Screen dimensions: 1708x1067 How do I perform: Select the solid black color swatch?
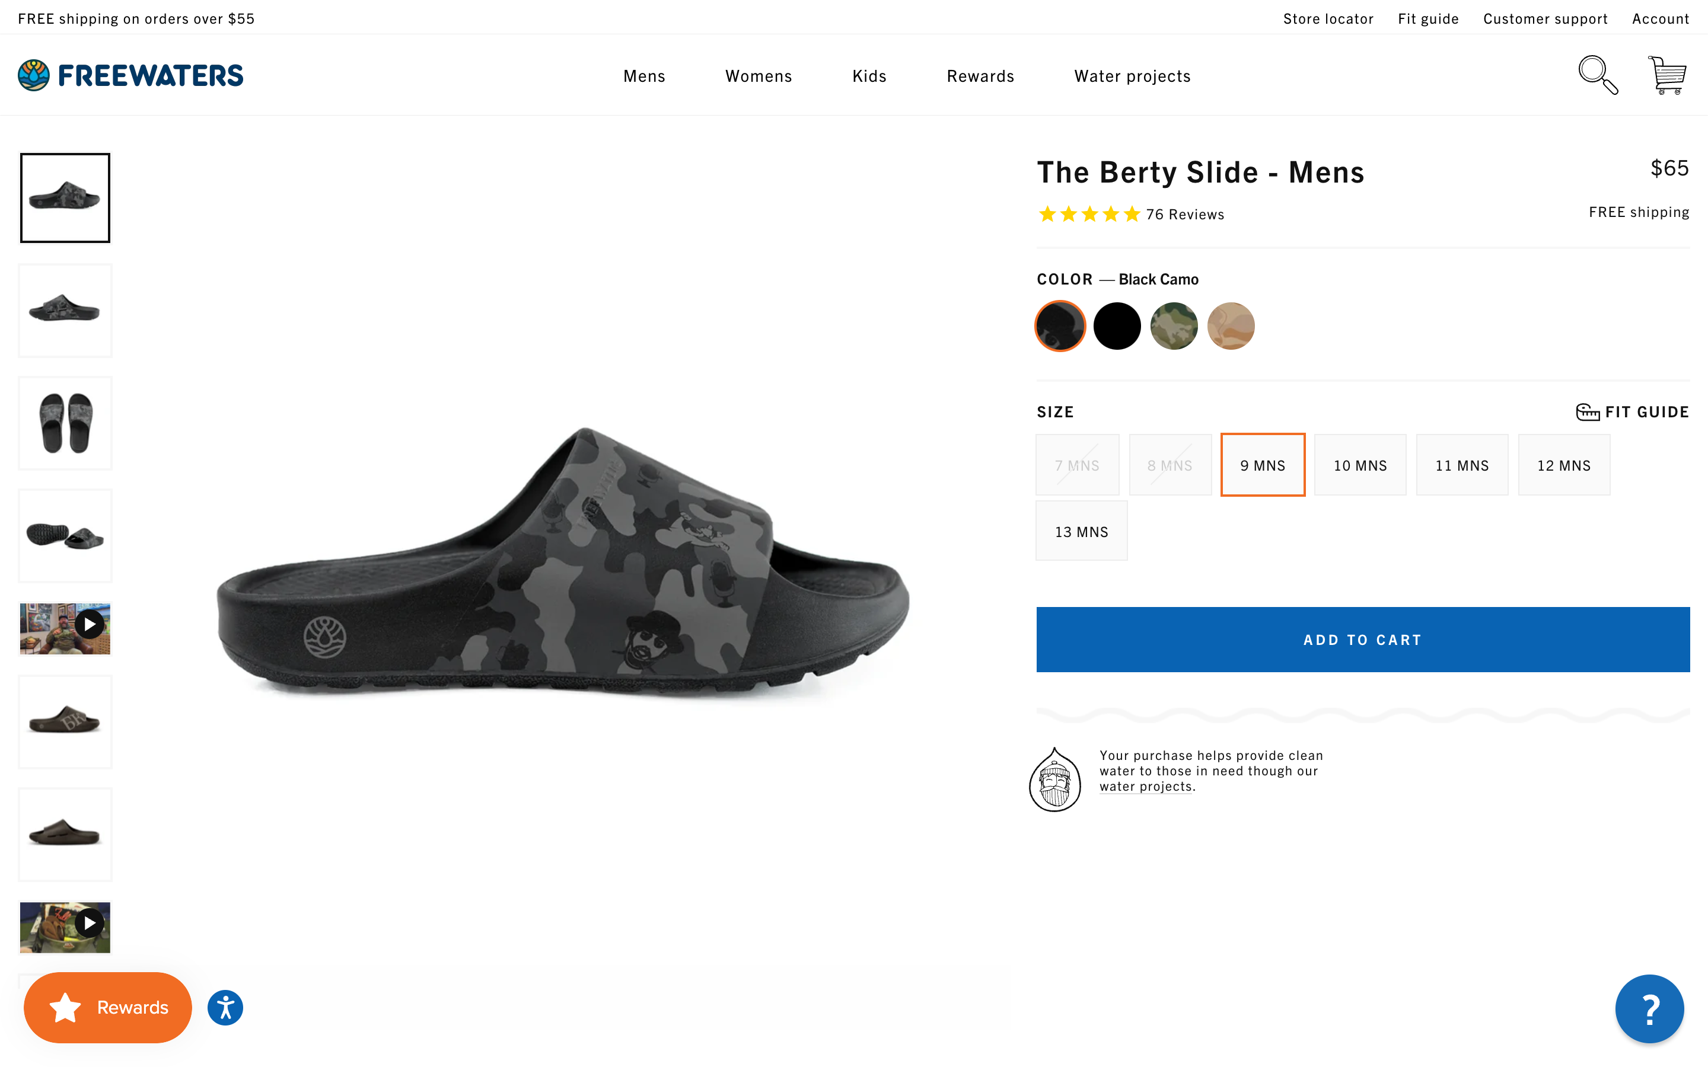point(1117,326)
